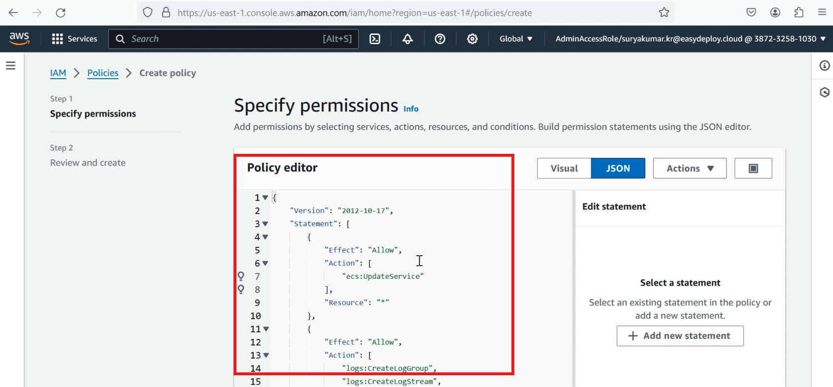Viewport: 833px width, 387px height.
Task: Open the info panel icon at right edge
Action: tap(825, 66)
